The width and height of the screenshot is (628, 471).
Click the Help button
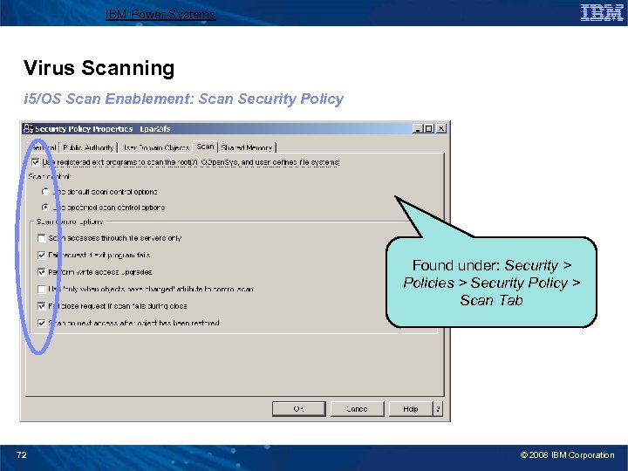(411, 409)
